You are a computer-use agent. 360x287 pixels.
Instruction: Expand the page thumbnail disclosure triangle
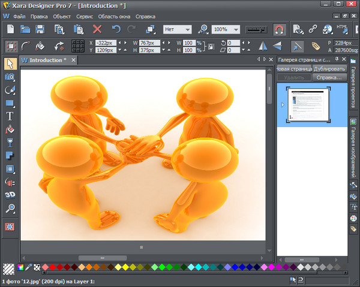[283, 105]
